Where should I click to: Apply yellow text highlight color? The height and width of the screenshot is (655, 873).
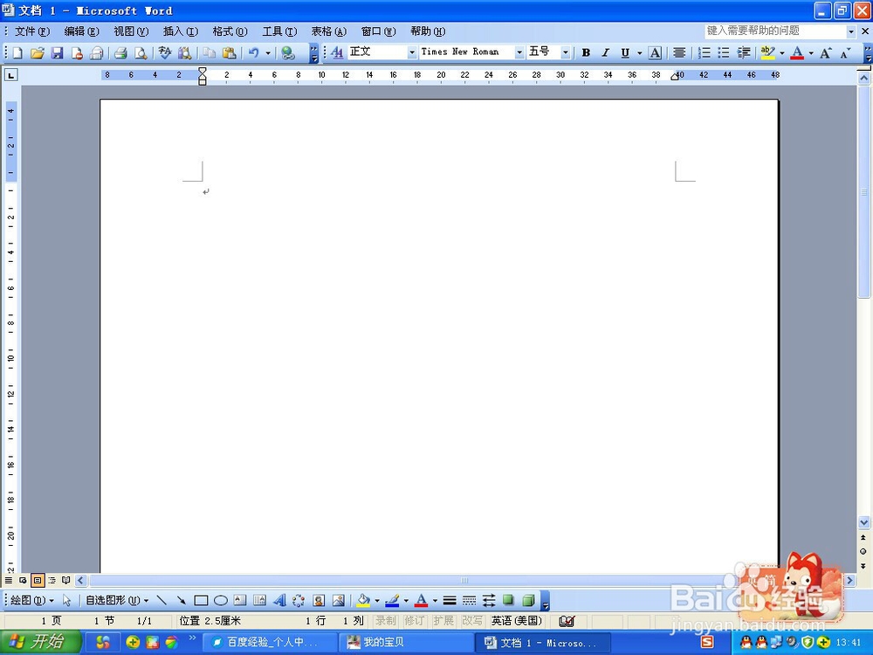(768, 53)
